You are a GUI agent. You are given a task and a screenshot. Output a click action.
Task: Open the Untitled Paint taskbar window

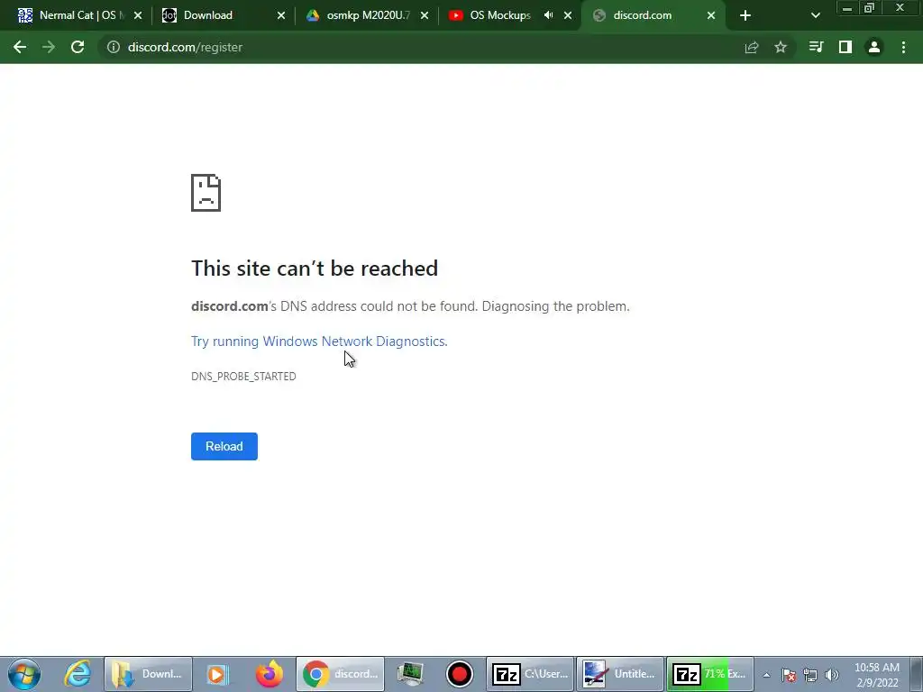click(620, 674)
